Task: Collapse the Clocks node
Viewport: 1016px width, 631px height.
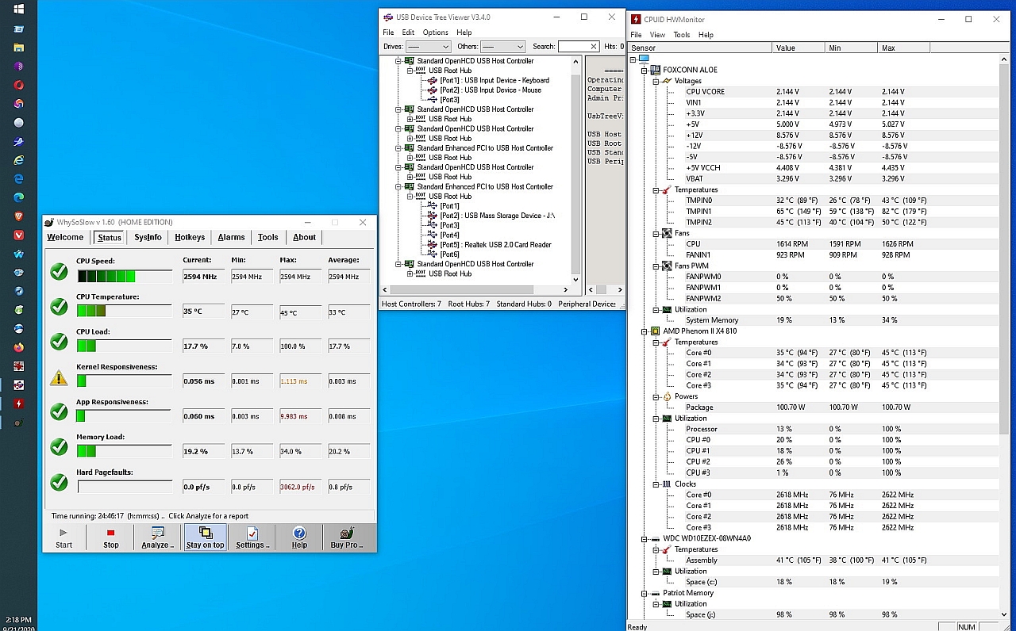Action: pyautogui.click(x=656, y=484)
